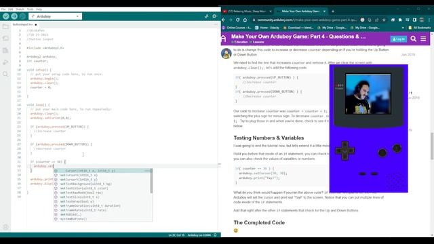Open the Arduboy board selector dropdown
The height and width of the screenshot is (244, 434).
tap(56, 16)
